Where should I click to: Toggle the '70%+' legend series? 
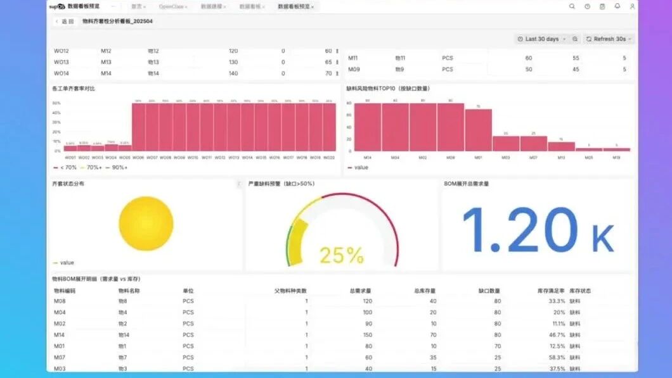[91, 167]
